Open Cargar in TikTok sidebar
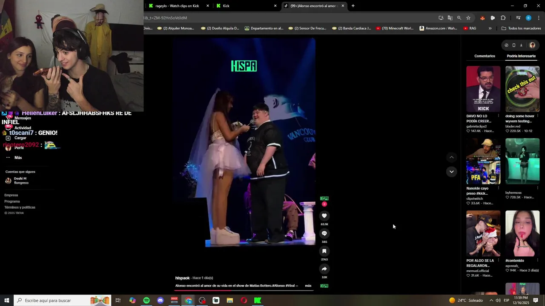 [x=15, y=138]
